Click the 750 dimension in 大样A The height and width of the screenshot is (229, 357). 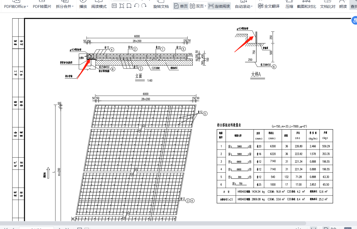[x=254, y=52]
